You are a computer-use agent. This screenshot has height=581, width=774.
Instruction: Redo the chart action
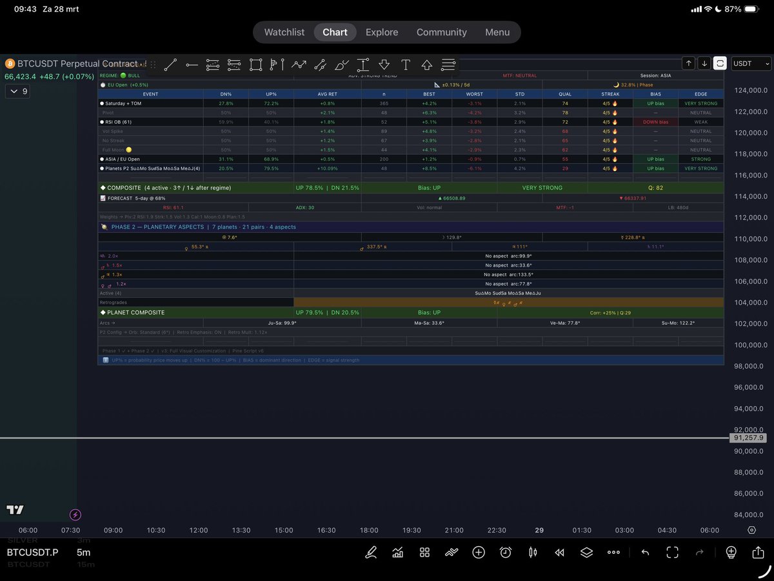coord(699,553)
